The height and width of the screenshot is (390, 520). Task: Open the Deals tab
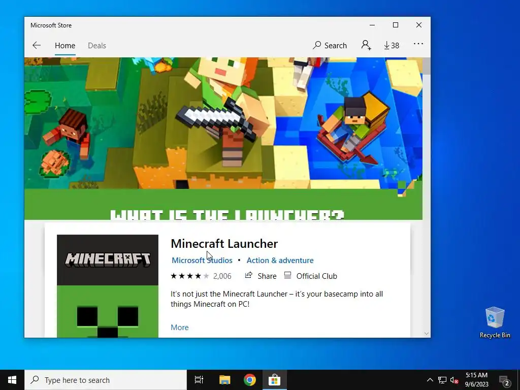tap(97, 45)
